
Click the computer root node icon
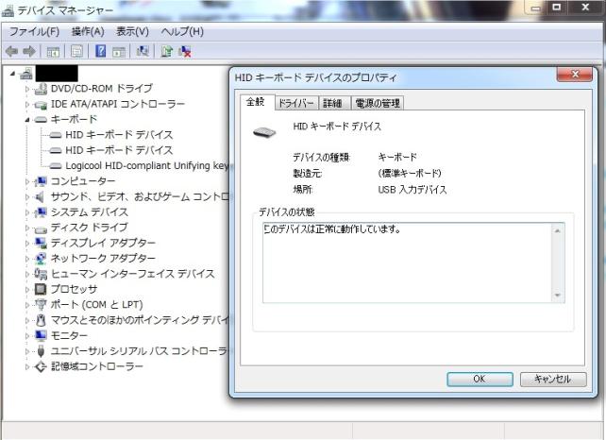pyautogui.click(x=26, y=73)
